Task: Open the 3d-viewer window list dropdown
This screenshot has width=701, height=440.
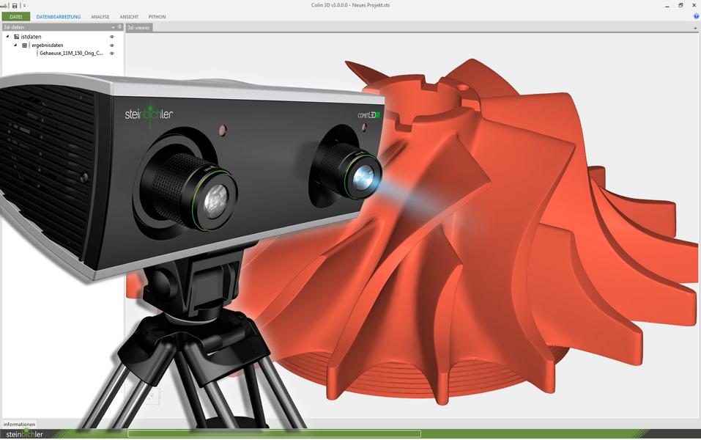Action: [695, 28]
